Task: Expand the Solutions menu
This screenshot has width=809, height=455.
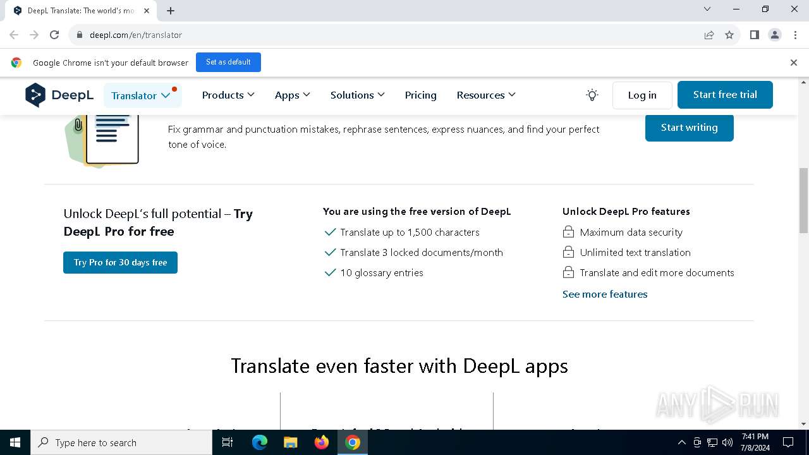Action: (x=358, y=95)
